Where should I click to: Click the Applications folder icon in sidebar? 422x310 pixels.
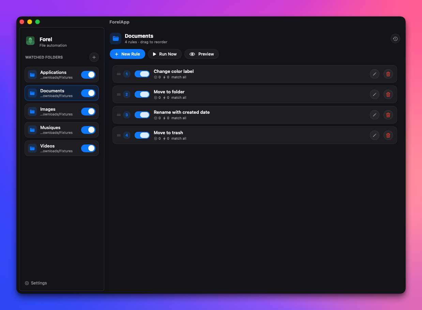[32, 75]
